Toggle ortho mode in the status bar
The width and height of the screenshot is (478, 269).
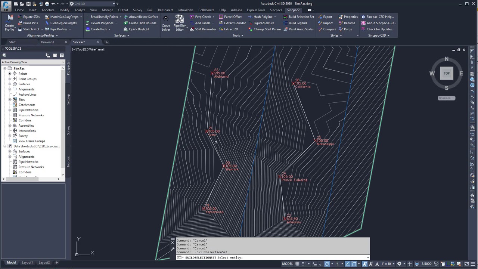(320, 264)
